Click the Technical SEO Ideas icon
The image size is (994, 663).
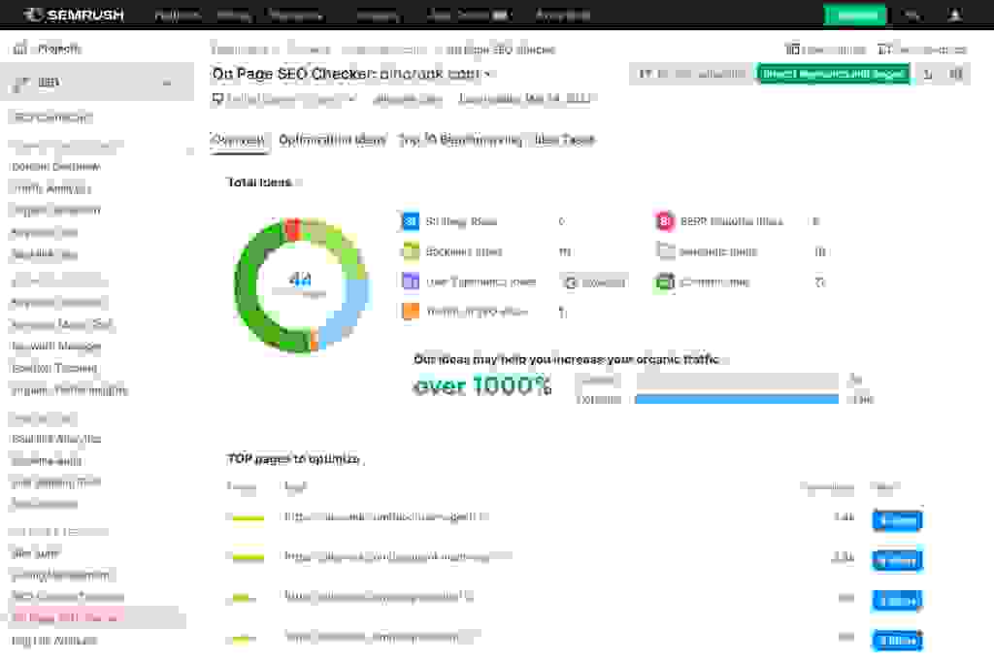pos(409,311)
